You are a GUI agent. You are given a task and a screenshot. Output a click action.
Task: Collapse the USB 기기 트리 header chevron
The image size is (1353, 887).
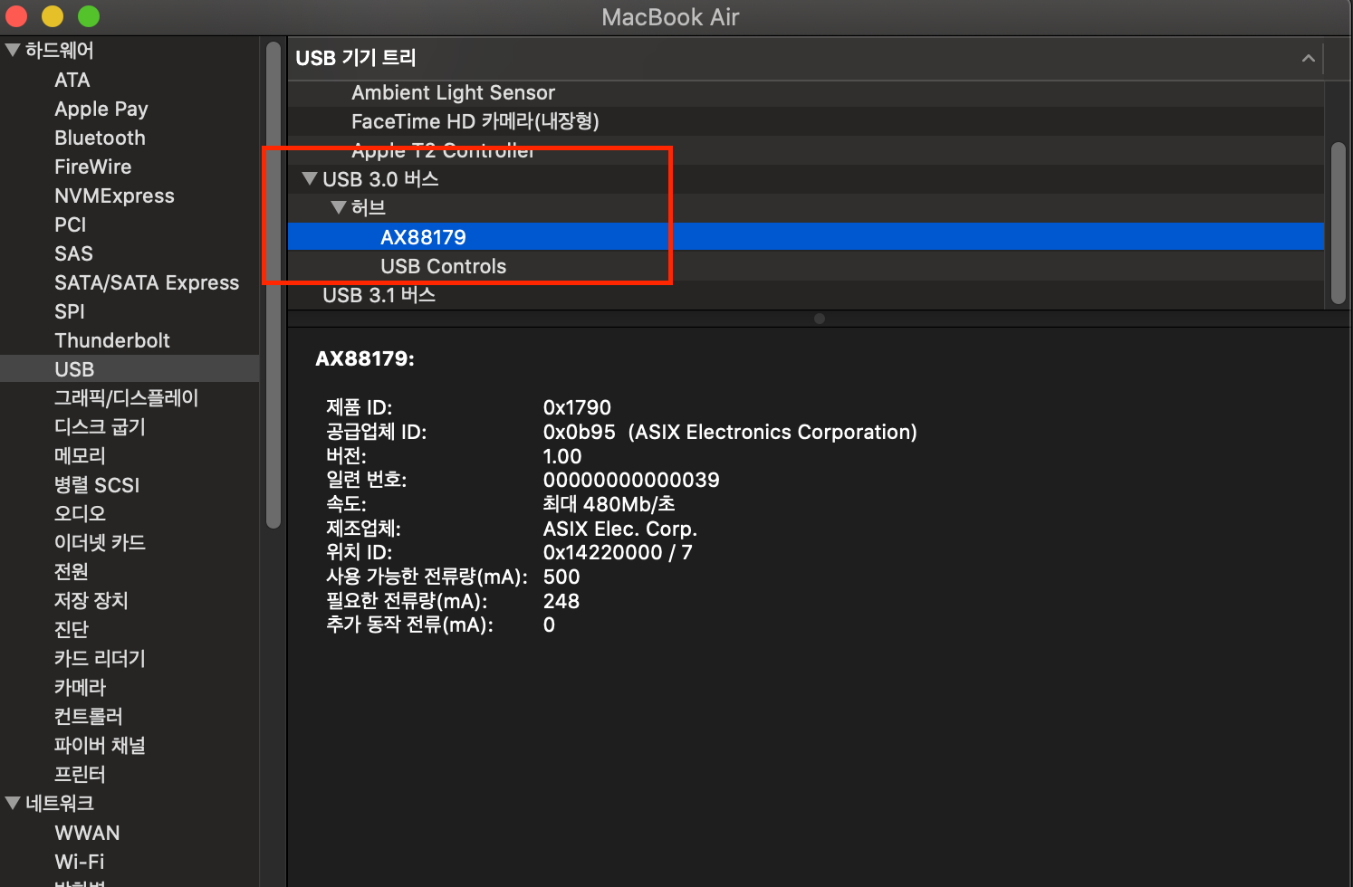1308,58
